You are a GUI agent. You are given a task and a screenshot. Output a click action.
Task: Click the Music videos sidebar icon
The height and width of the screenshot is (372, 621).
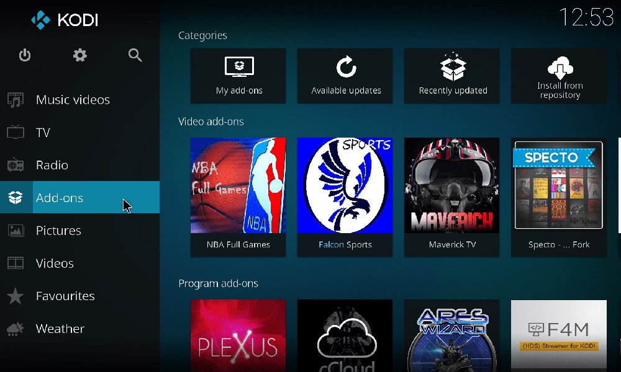16,100
